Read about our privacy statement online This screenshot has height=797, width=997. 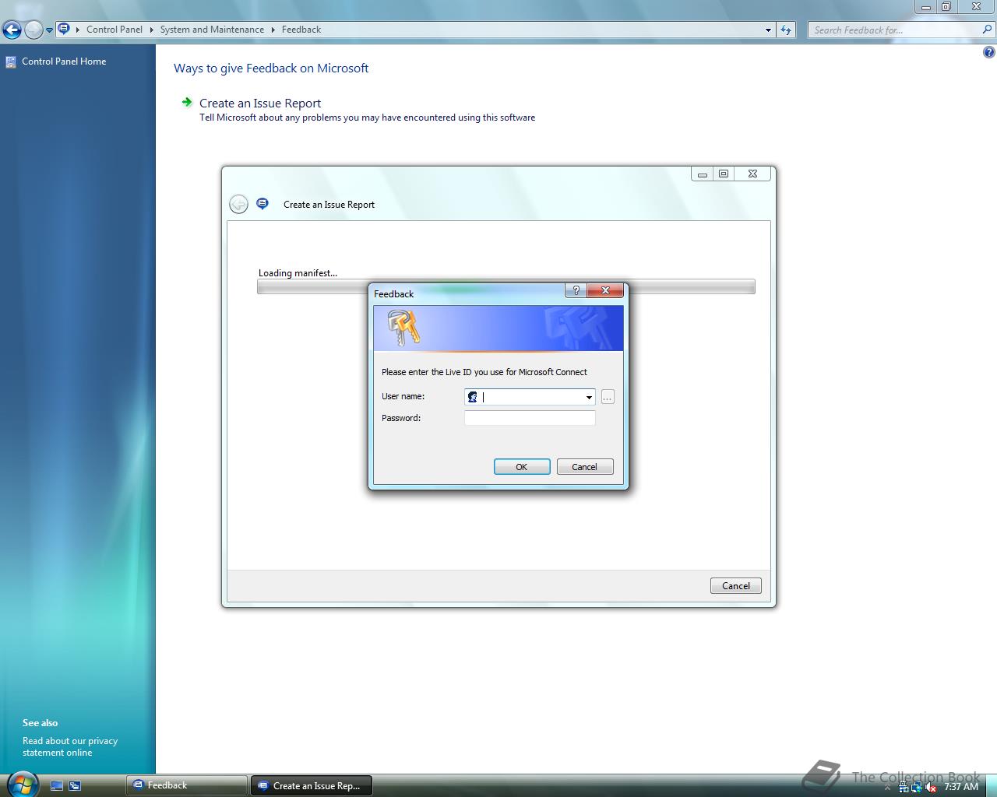70,746
